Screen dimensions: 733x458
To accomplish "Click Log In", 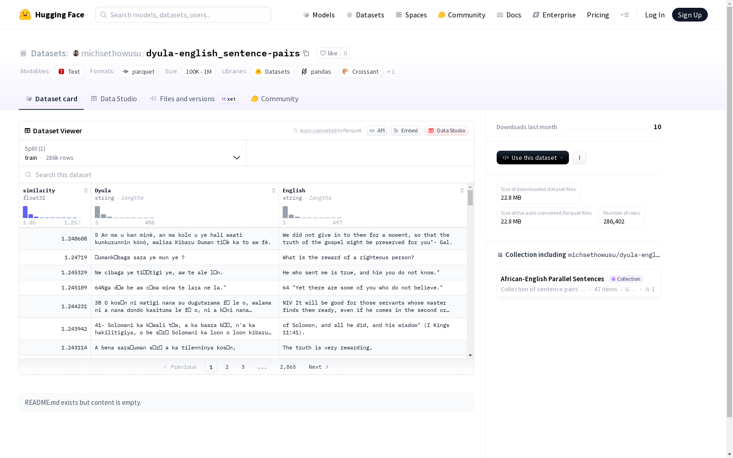I will click(655, 15).
